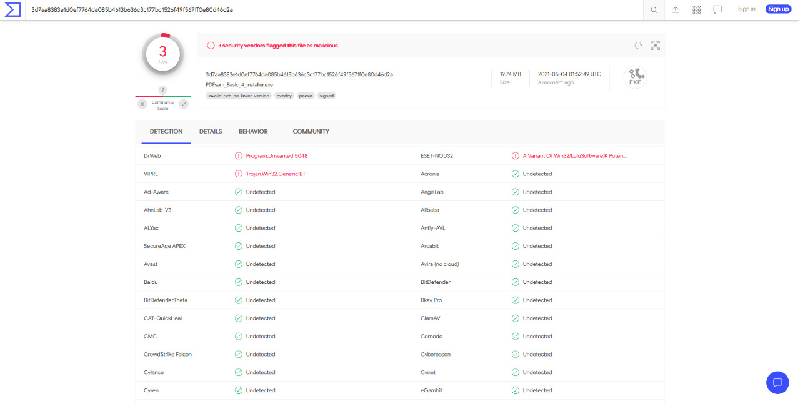Click the Avira (no cloud) vendor name

point(440,264)
